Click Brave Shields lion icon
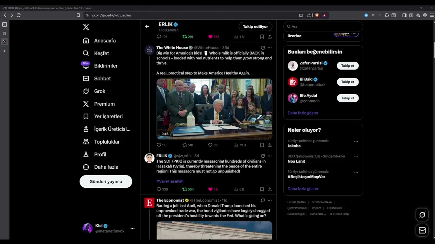Image resolution: width=435 pixels, height=244 pixels. tap(317, 15)
